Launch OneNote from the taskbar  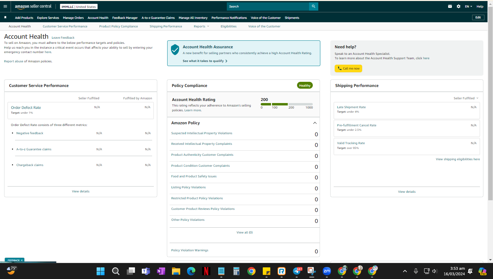point(161,271)
